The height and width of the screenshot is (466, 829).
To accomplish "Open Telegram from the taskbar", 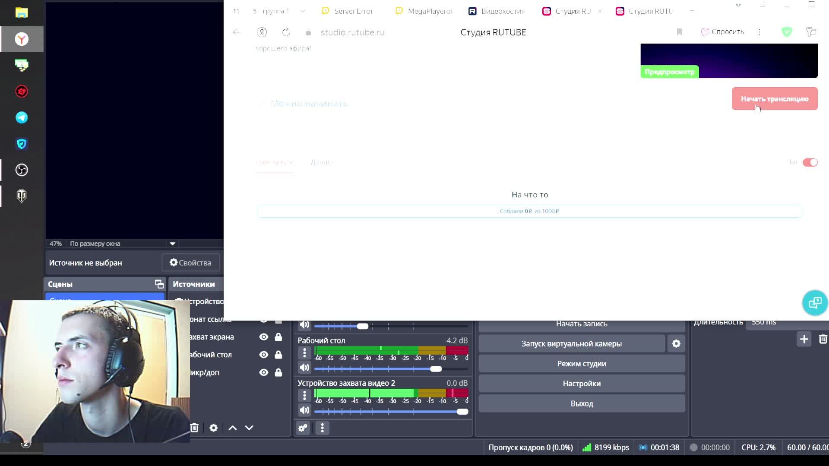I will tap(22, 118).
